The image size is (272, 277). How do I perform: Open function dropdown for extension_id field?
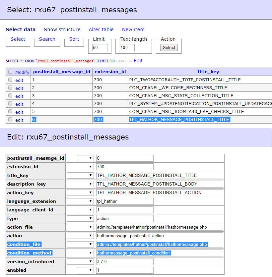[85, 167]
